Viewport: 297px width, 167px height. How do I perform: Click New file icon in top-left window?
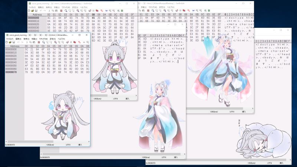coord(29,11)
